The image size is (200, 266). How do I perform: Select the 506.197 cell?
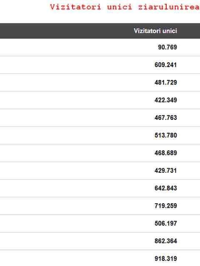(x=166, y=224)
